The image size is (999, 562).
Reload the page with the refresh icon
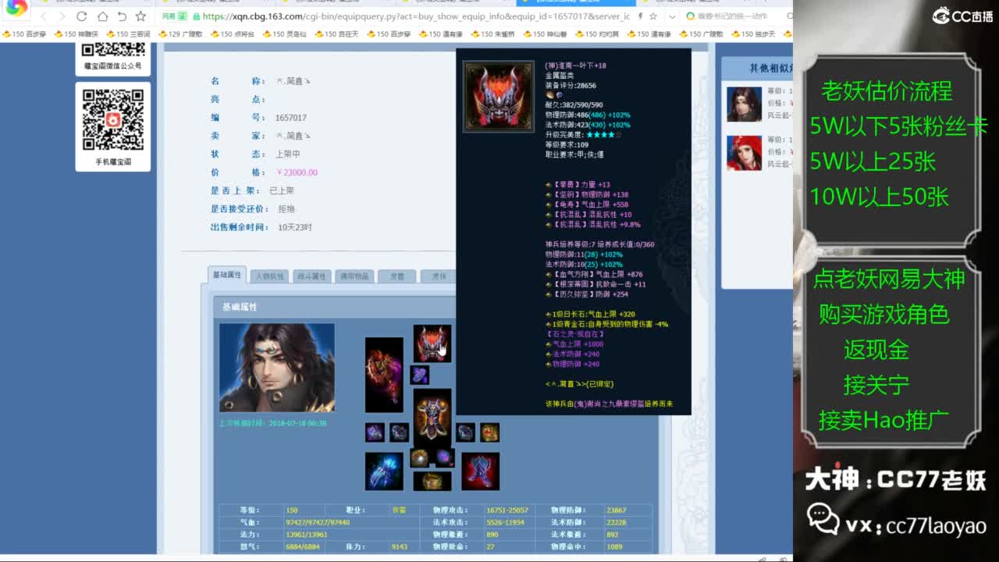[x=82, y=16]
